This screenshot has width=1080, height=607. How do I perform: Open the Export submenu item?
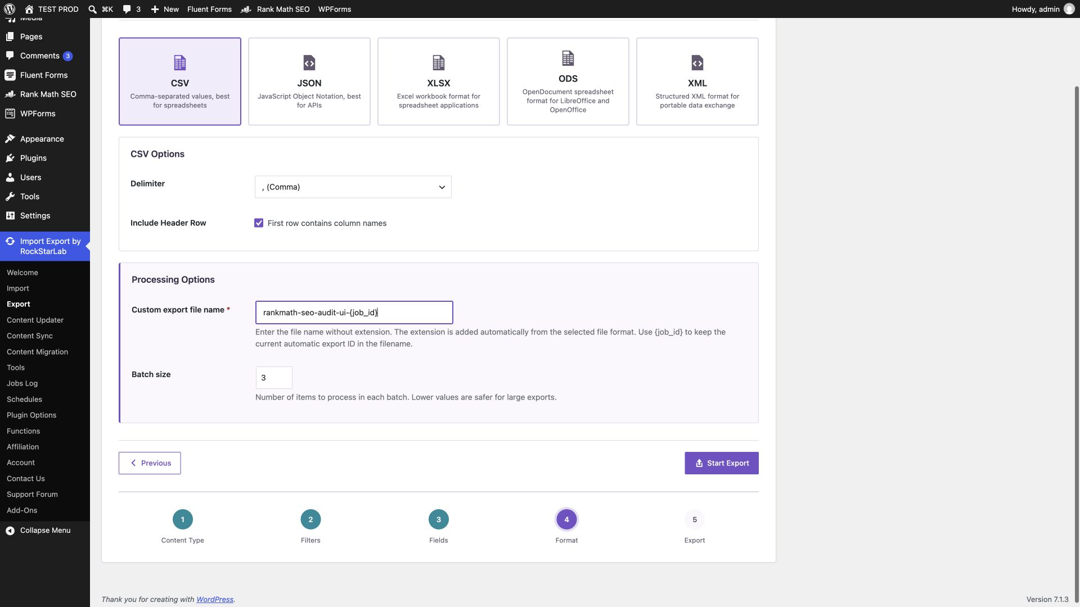point(19,304)
